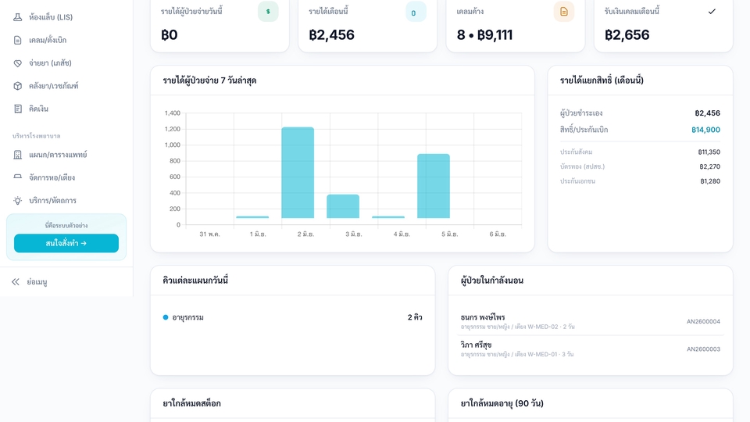Select the จ่ายยา (เภสัช) pill icon
The image size is (750, 422).
(x=18, y=63)
